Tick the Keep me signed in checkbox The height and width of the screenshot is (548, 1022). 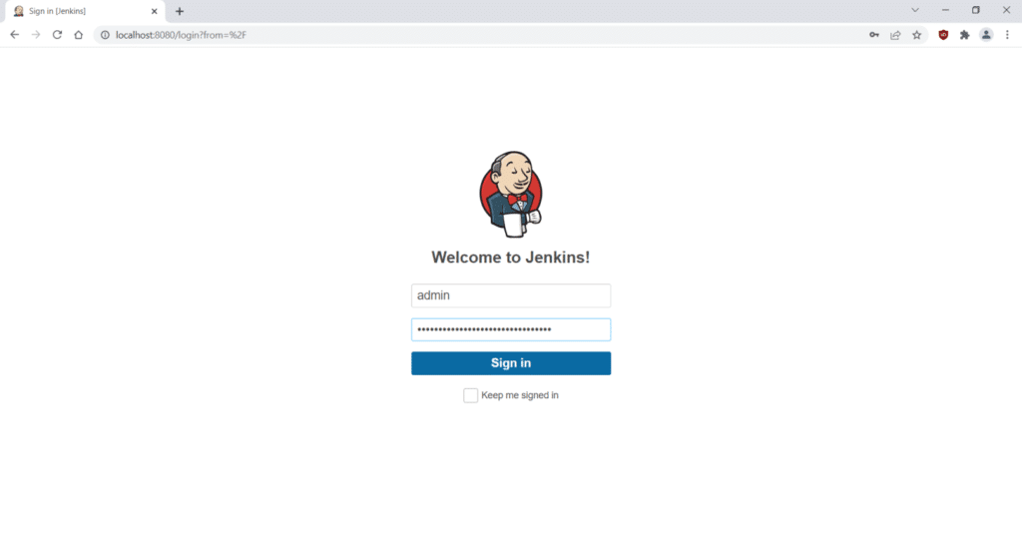471,395
